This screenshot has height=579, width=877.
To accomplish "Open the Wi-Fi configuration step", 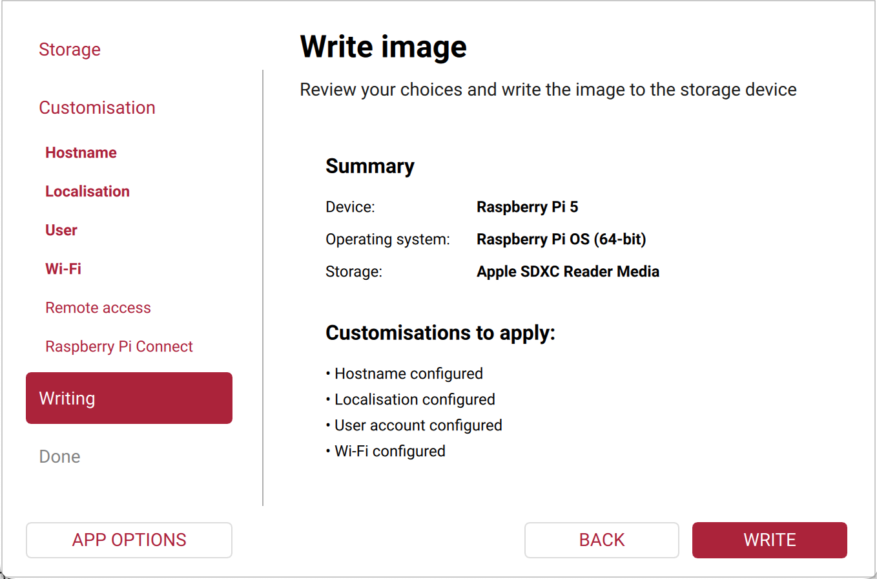I will (x=63, y=269).
